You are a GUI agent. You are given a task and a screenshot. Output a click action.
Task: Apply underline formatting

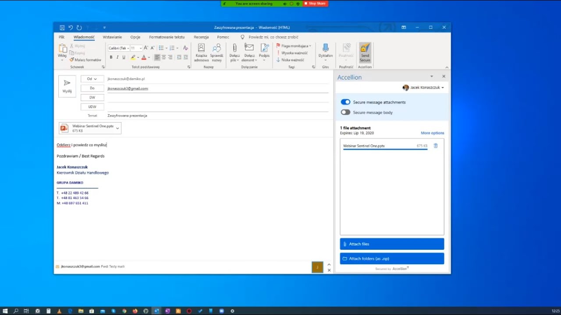[x=124, y=57]
